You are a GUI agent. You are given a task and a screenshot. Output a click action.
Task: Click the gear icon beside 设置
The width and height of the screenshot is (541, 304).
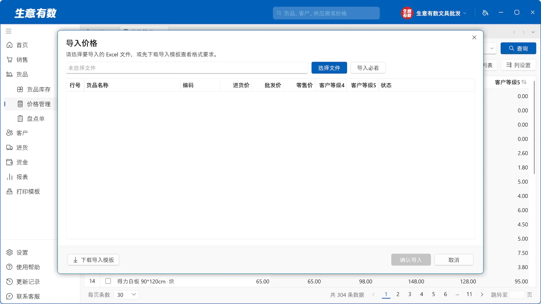[10, 252]
